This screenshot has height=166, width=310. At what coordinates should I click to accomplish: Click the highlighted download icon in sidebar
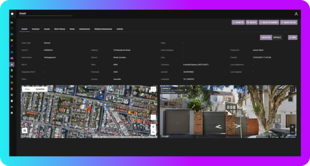pos(12,64)
